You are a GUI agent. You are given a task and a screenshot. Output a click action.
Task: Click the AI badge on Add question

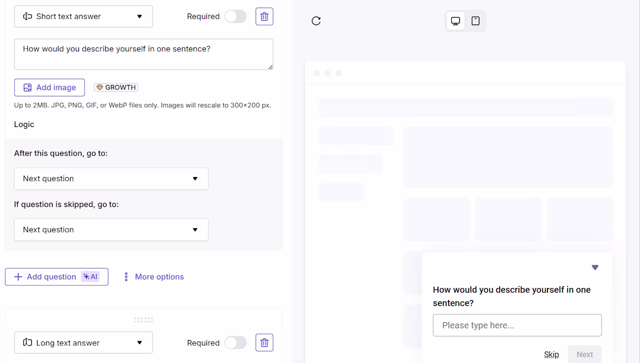(x=90, y=276)
